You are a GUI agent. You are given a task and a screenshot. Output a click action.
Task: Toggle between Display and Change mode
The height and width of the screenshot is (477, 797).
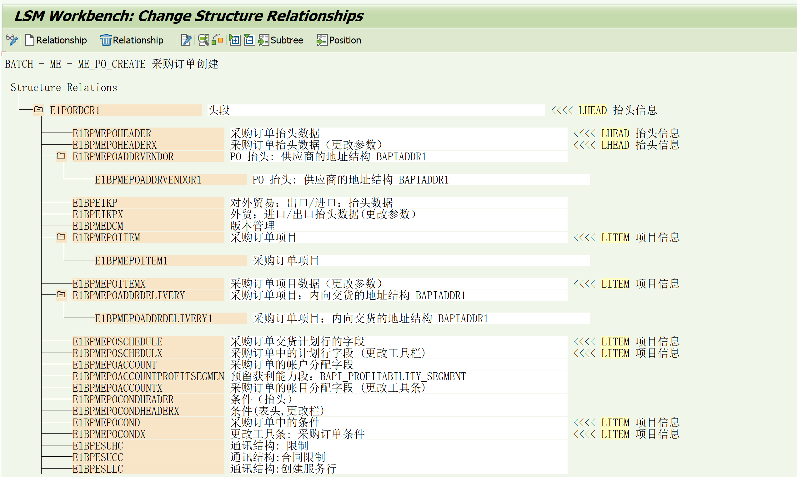coord(11,40)
